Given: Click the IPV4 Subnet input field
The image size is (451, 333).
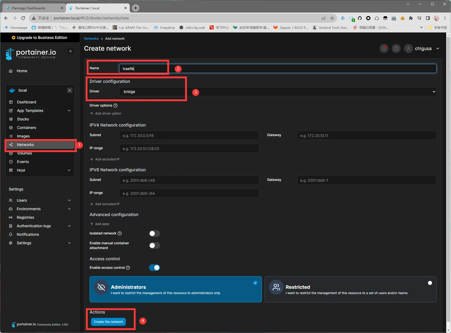Looking at the screenshot, I should click(x=189, y=135).
